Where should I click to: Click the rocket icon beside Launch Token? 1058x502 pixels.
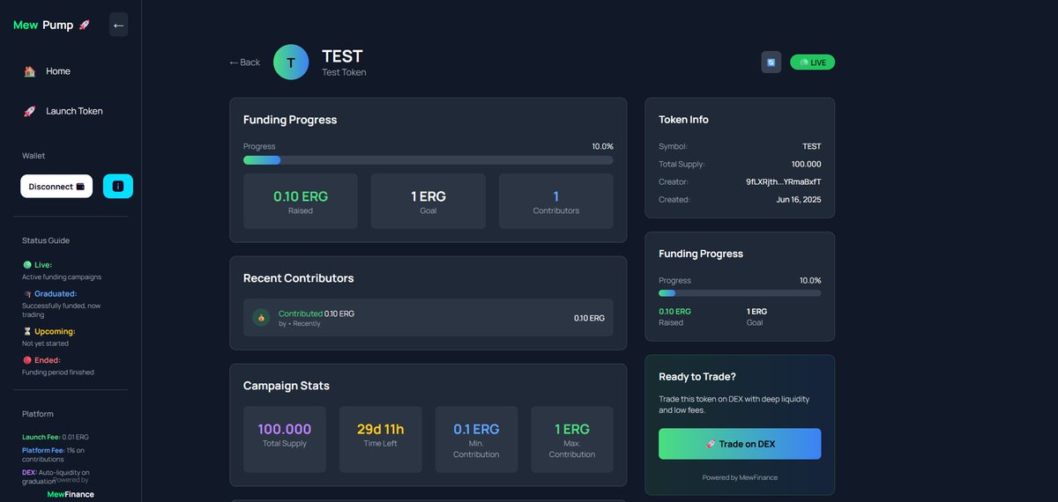point(29,111)
